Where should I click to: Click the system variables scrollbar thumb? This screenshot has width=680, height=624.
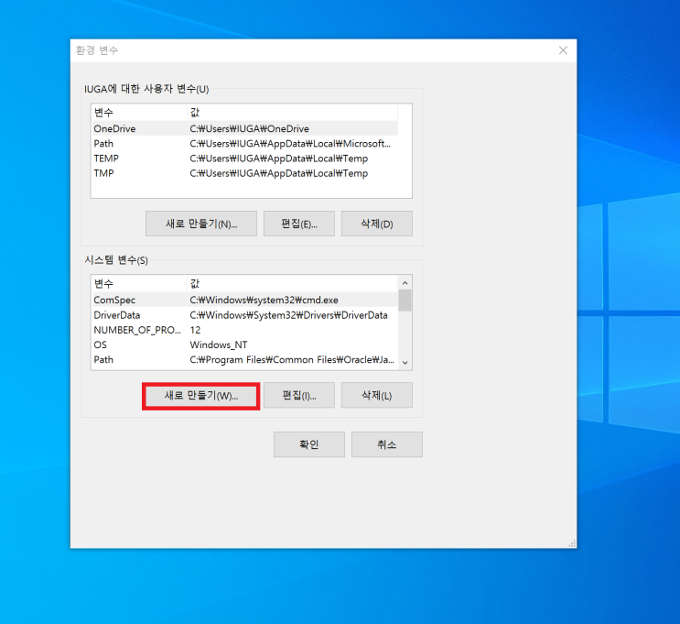click(x=405, y=301)
